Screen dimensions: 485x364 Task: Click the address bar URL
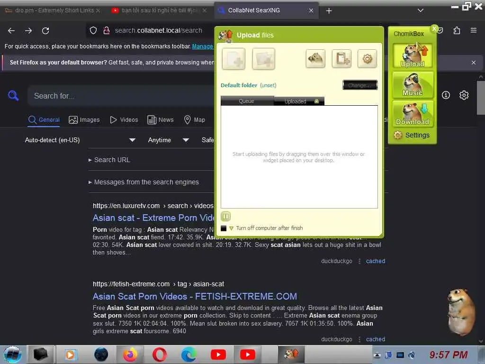[x=158, y=30]
